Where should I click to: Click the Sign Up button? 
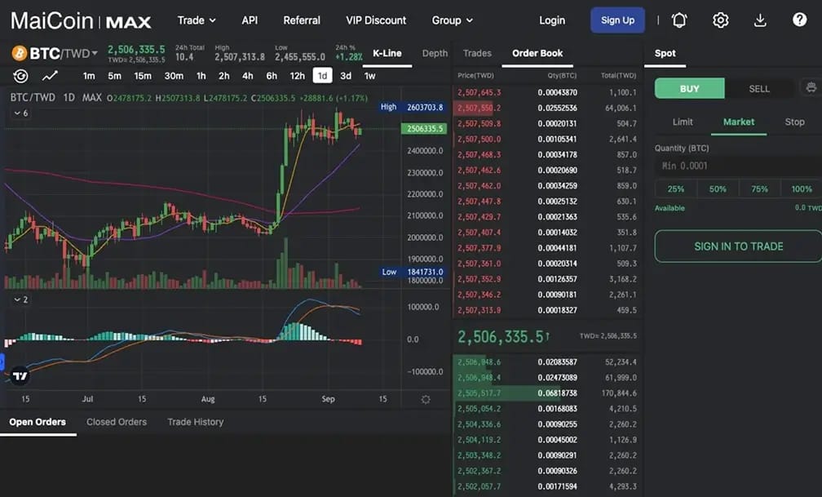pos(617,20)
